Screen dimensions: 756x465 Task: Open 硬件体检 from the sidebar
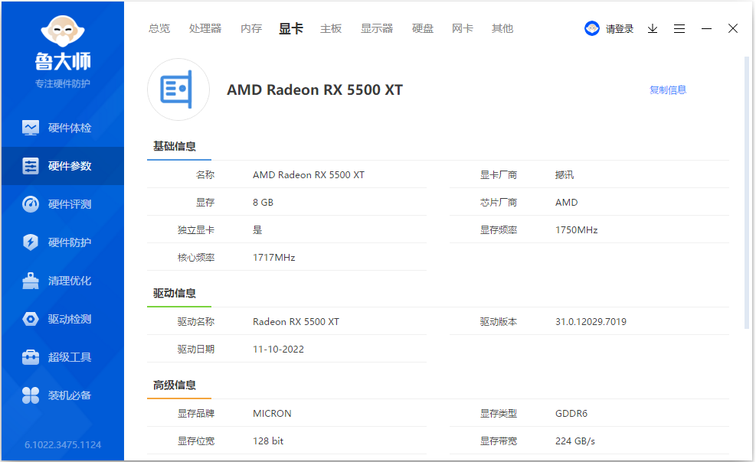[x=63, y=128]
